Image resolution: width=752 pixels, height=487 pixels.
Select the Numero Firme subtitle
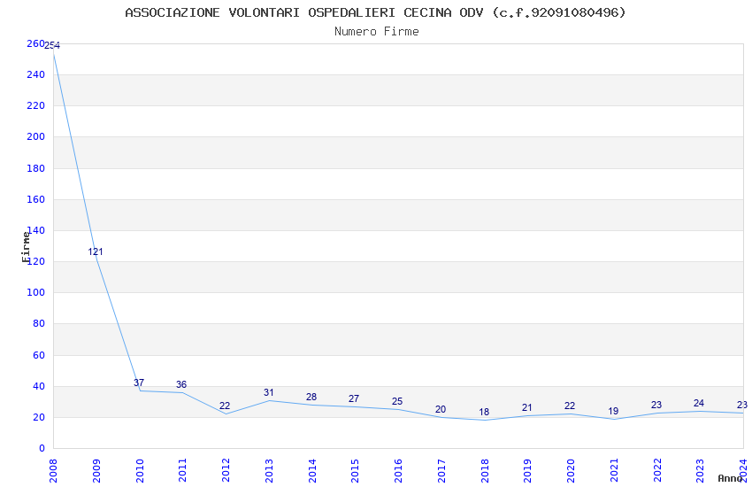tap(376, 31)
